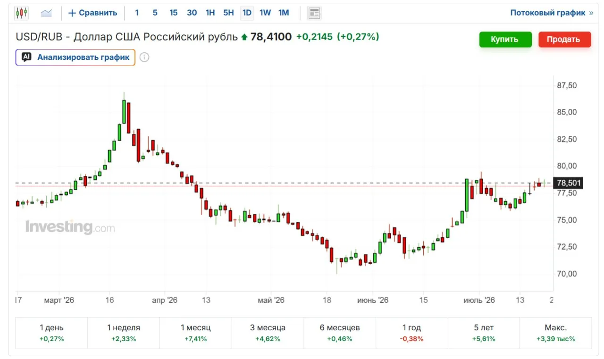Open the Потоковый график link
Screen dimensions: 604x359
(548, 13)
